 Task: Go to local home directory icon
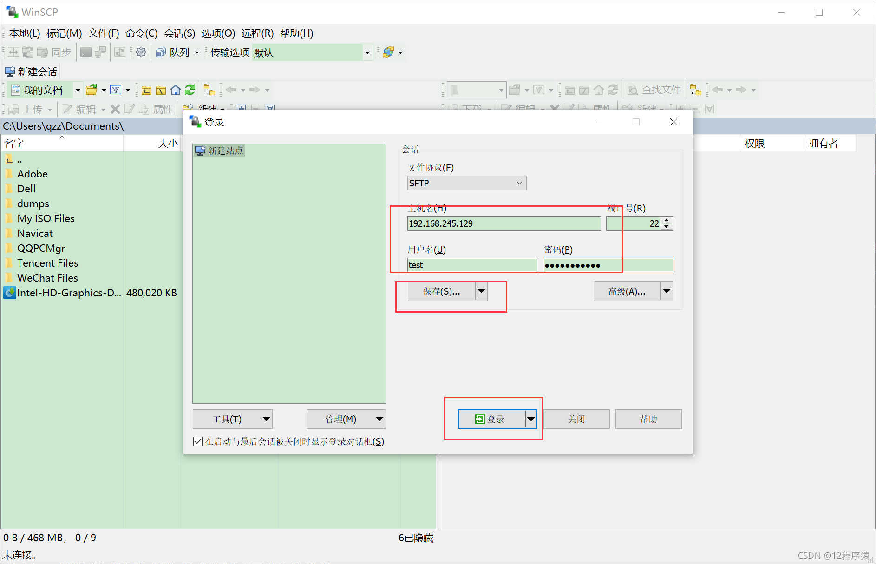[175, 90]
